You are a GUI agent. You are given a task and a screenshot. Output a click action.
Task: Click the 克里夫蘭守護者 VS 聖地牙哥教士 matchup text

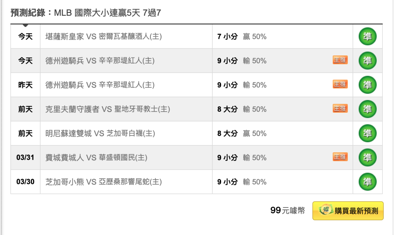tap(108, 109)
